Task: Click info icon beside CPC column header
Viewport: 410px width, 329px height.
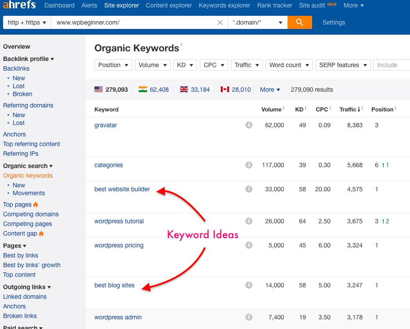Action: [x=330, y=108]
